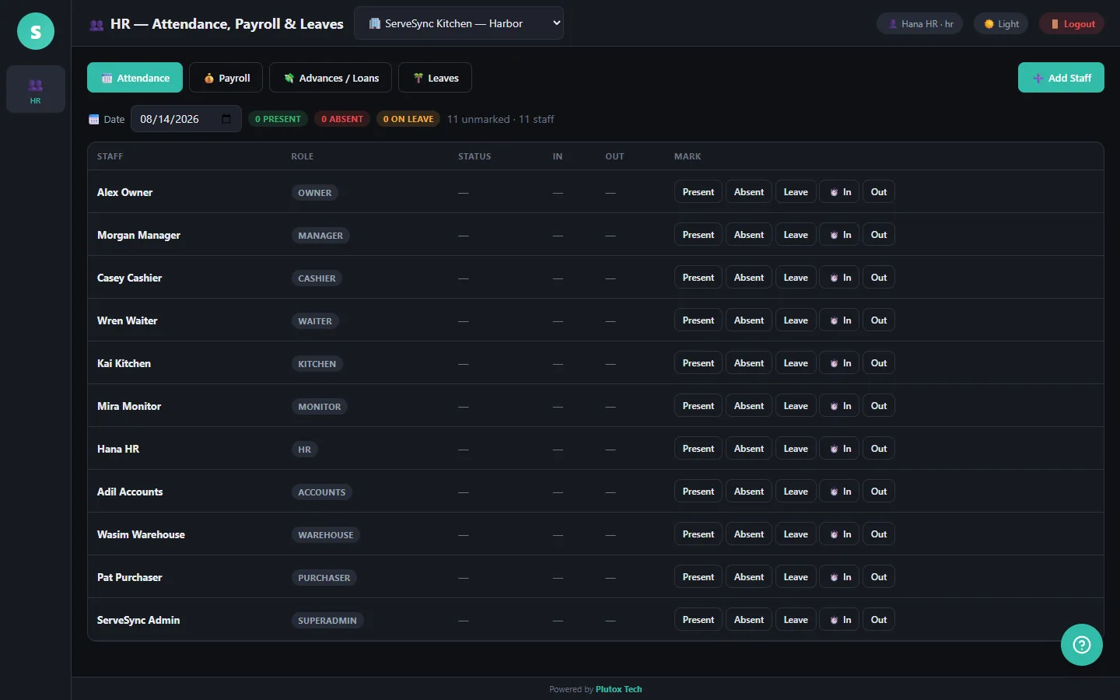Click the Alex Owner staff name
This screenshot has width=1120, height=700.
[x=124, y=192]
